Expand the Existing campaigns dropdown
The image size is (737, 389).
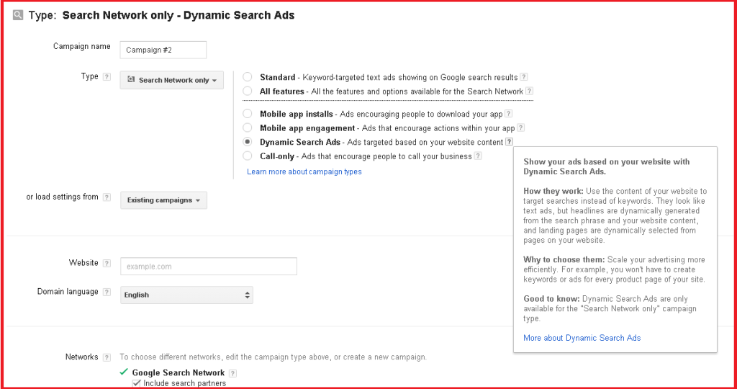coord(163,200)
